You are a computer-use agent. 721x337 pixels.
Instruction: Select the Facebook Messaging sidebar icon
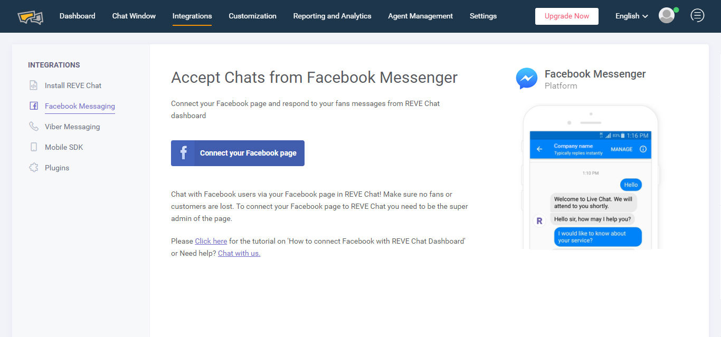[34, 106]
